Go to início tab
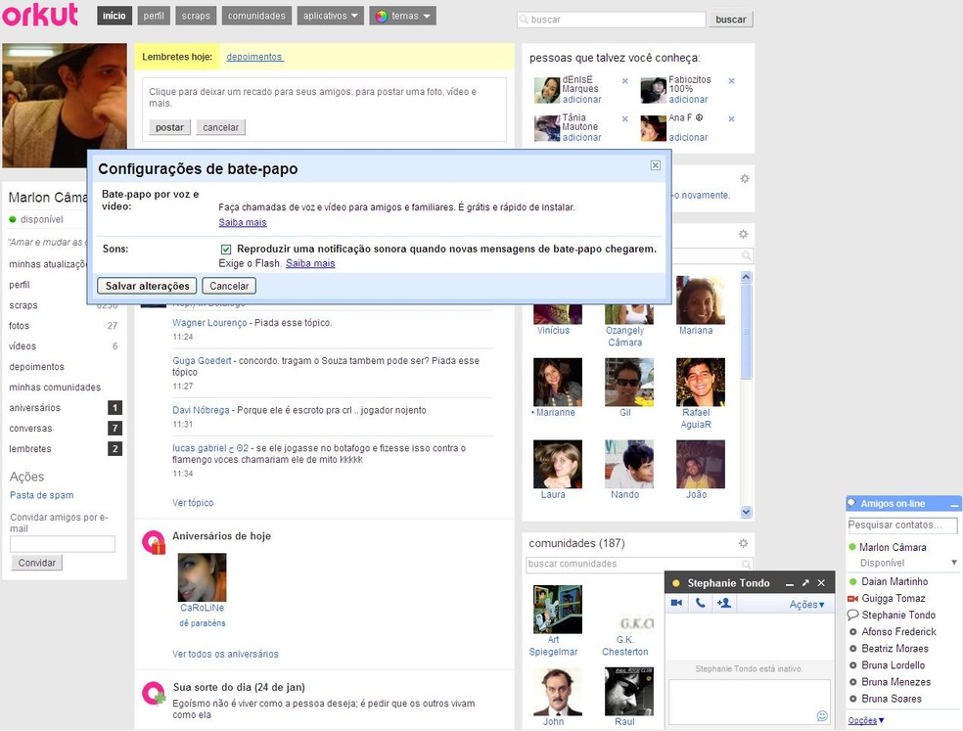The width and height of the screenshot is (963, 731). coord(115,16)
